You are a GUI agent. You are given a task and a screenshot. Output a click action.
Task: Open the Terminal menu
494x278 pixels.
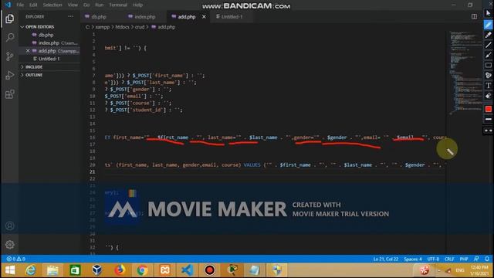118,5
